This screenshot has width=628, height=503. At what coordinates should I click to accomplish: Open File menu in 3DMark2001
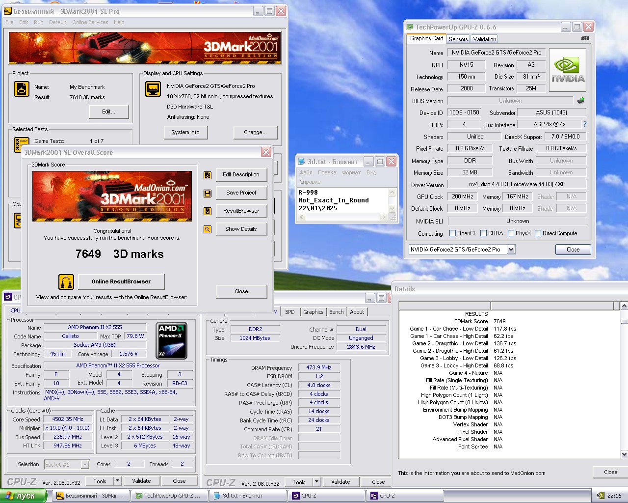click(x=9, y=22)
